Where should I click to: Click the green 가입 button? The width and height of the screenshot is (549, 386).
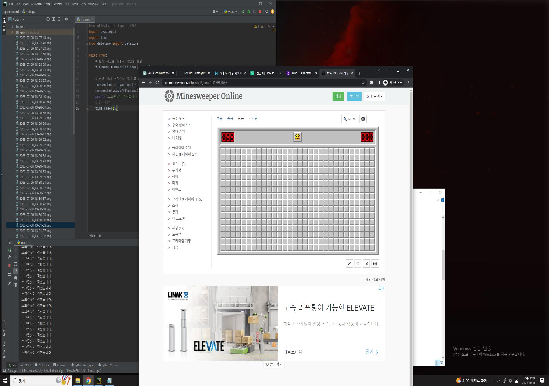click(x=338, y=96)
